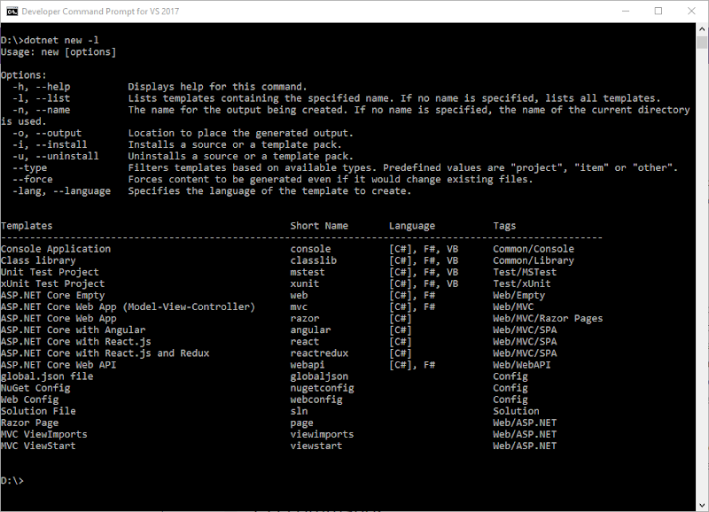The height and width of the screenshot is (512, 709).
Task: Click the short name 'sln'
Action: 299,411
